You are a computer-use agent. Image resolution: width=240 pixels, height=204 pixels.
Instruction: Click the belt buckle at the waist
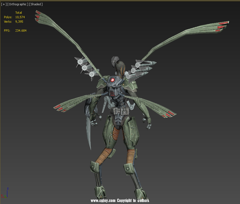[x=123, y=112]
